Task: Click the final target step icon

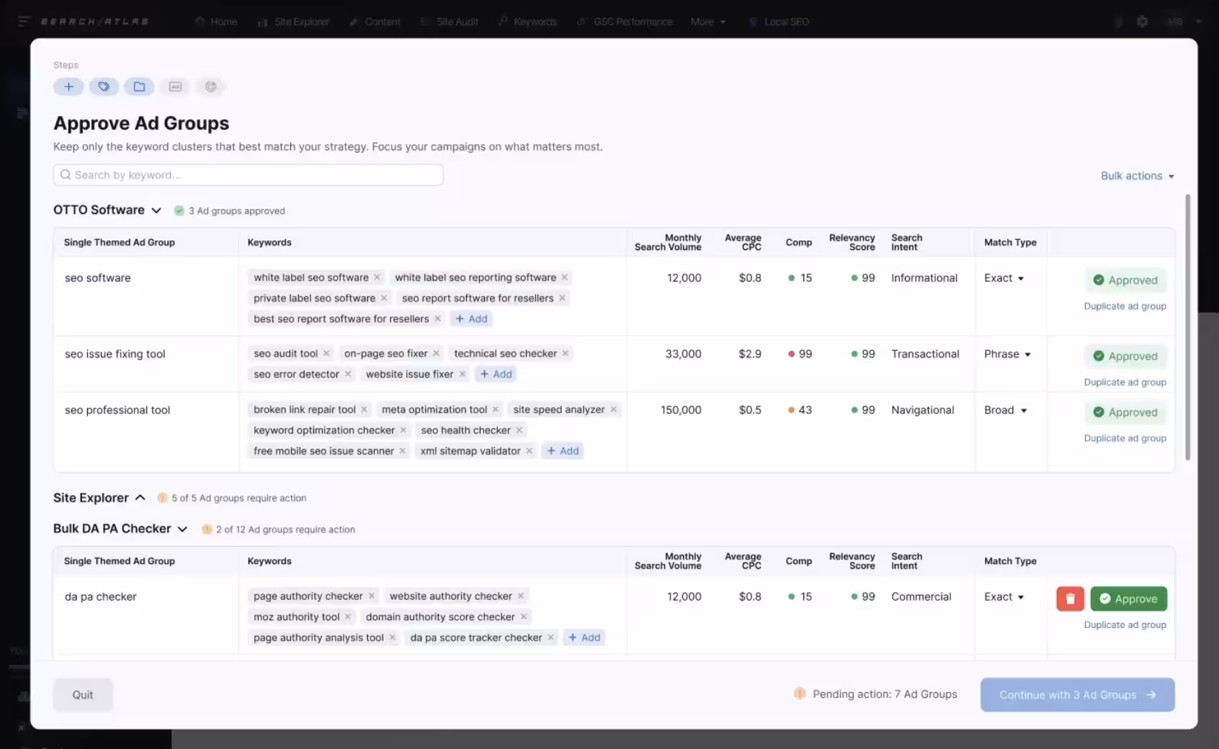Action: tap(210, 86)
